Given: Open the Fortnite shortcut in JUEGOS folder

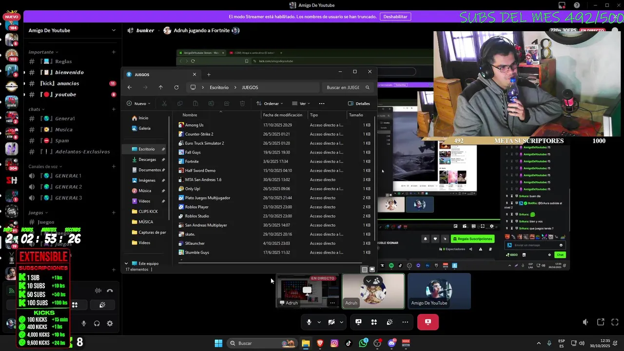Looking at the screenshot, I should (x=192, y=161).
